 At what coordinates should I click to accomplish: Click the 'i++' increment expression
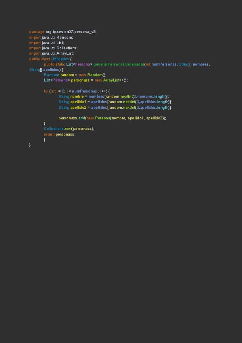click(x=104, y=91)
